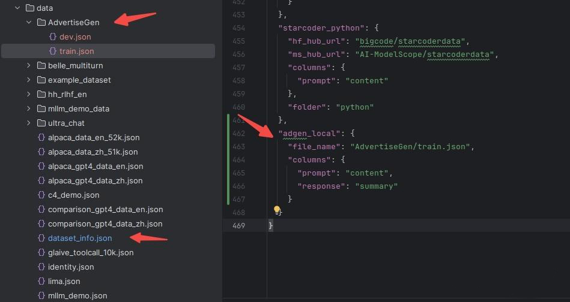
Task: Click the ultra_chat folder icon
Action: pos(41,123)
